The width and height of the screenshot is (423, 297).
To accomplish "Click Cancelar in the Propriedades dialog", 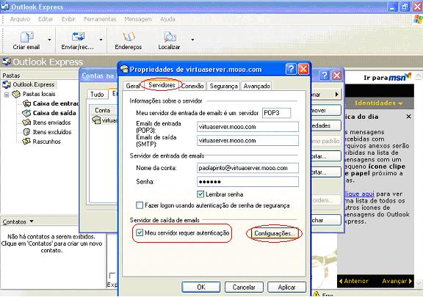I will pos(244,287).
